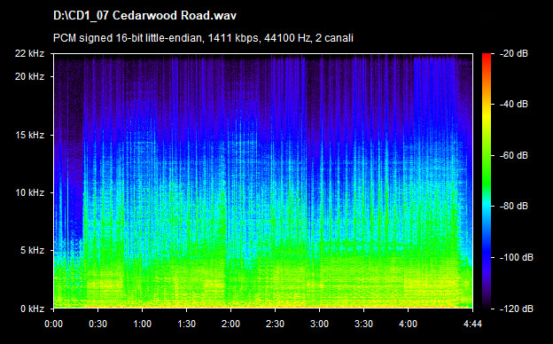Image resolution: width=553 pixels, height=344 pixels.
Task: Click the 1:00 time axis label
Action: point(142,324)
